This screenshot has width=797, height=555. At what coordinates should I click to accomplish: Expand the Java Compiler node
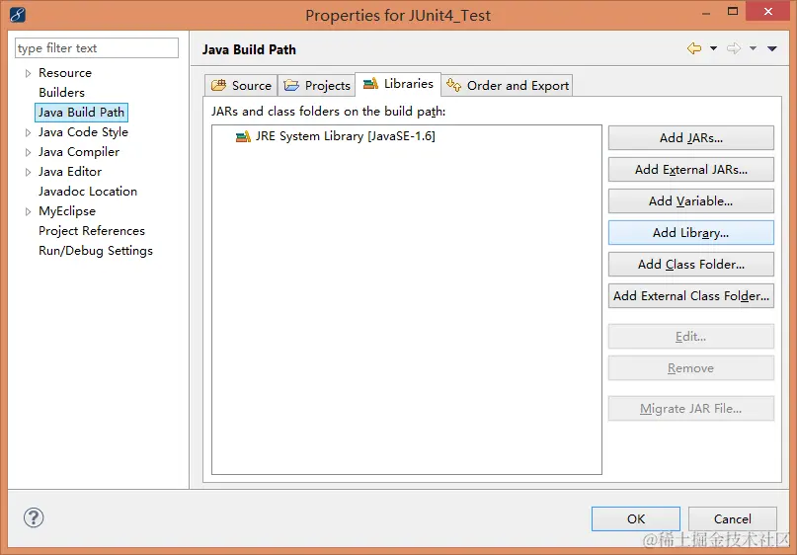(x=28, y=152)
